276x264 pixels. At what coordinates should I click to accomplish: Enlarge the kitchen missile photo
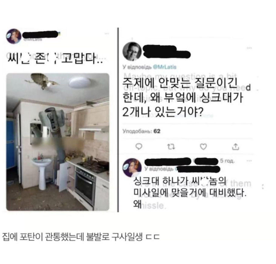pos(58,142)
